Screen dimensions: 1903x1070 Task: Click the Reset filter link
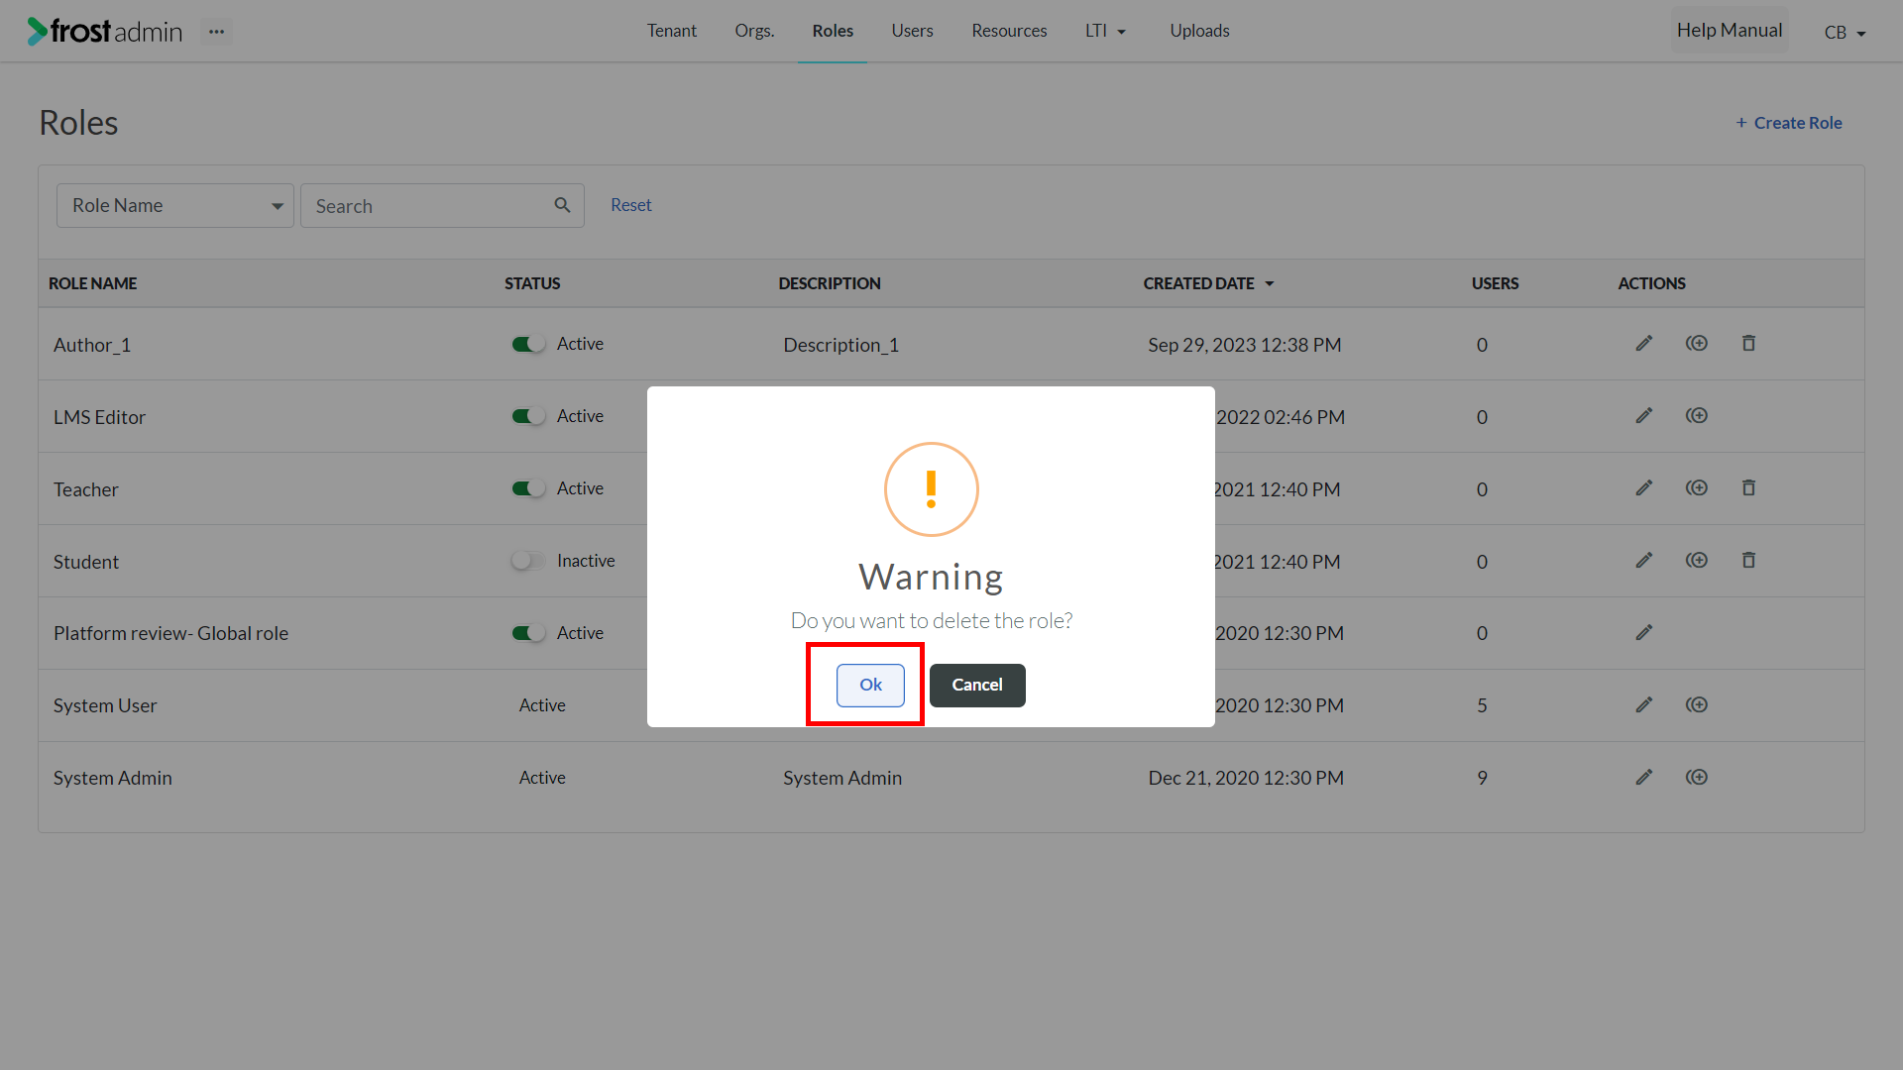coord(630,205)
